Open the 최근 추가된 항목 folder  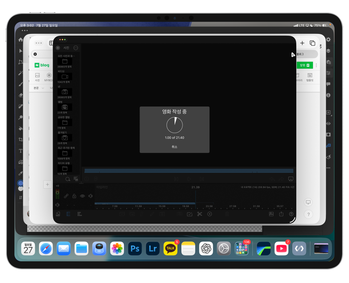coord(65,153)
